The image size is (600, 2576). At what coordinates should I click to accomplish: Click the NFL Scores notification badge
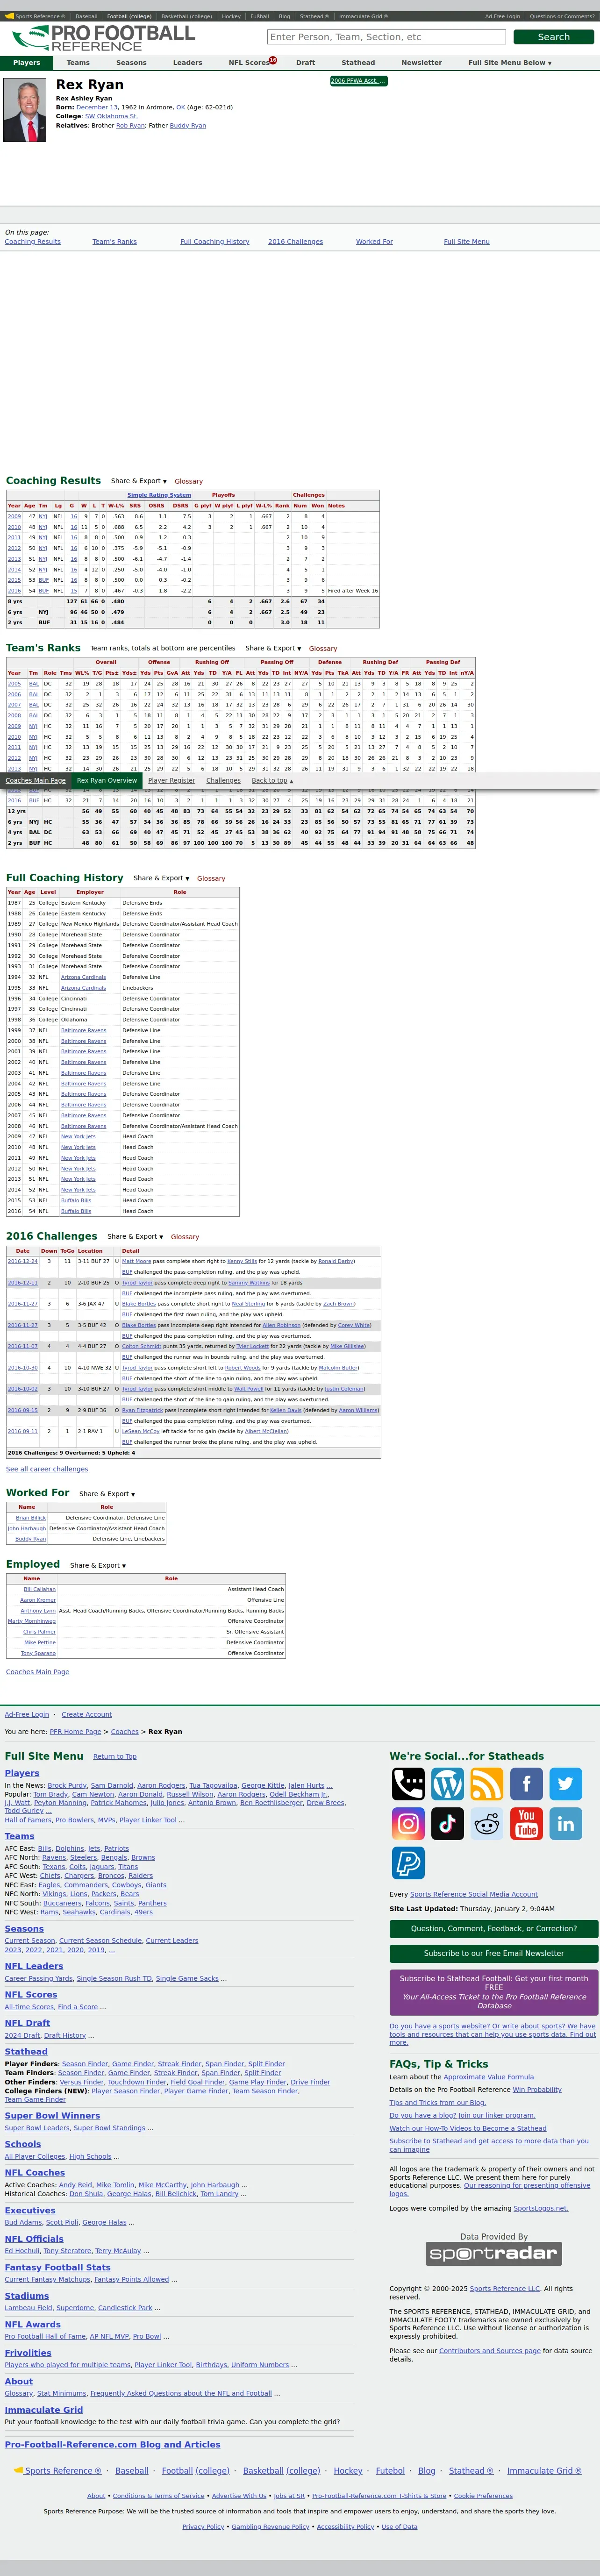click(x=272, y=60)
